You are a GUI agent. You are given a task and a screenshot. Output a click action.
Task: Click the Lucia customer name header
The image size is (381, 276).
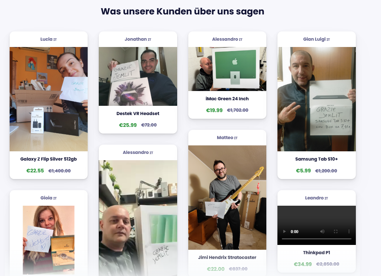pyautogui.click(x=48, y=39)
